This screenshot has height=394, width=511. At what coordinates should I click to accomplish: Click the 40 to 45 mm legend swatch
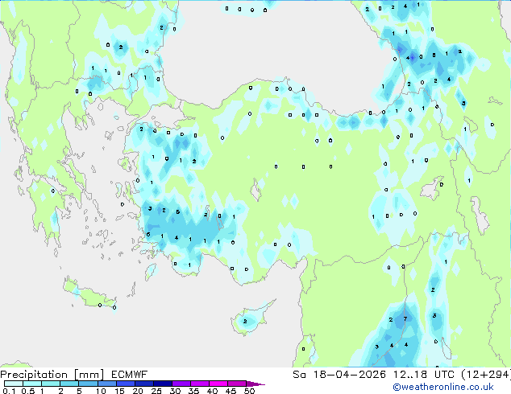(218, 384)
